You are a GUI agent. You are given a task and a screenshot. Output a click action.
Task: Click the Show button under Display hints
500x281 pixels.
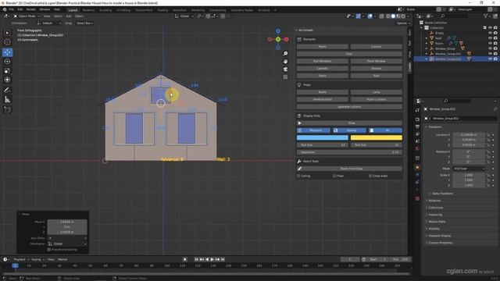pos(349,123)
